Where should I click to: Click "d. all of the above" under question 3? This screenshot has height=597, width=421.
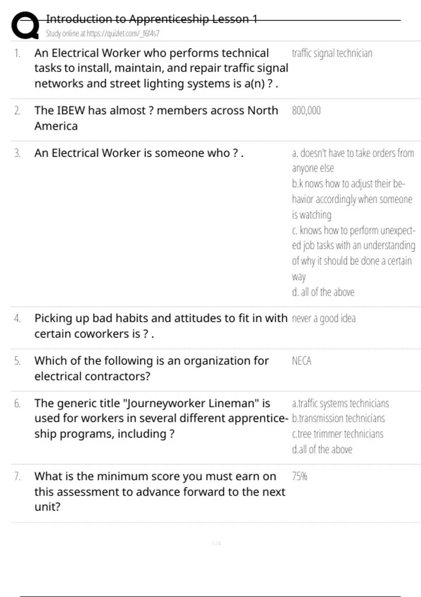pos(323,292)
